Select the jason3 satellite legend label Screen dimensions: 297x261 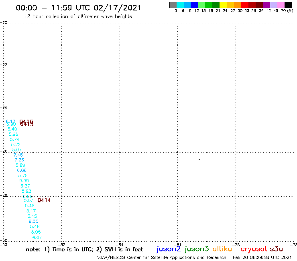tap(197, 249)
